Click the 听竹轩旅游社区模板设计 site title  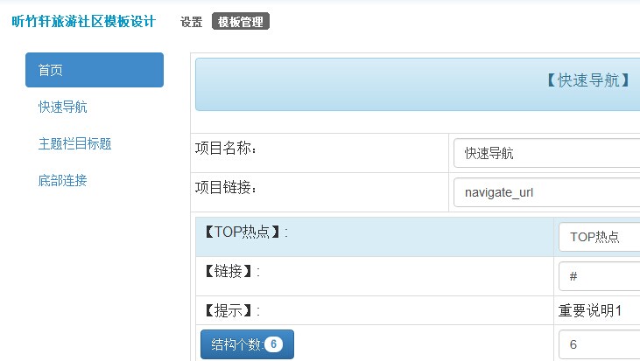pyautogui.click(x=84, y=21)
